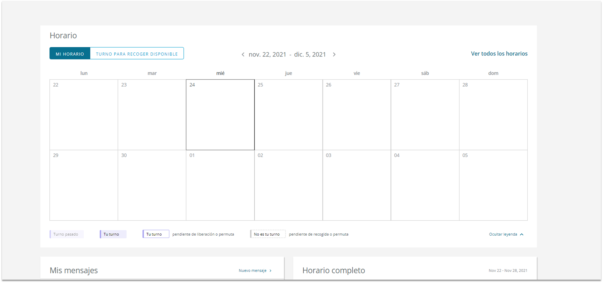Screen dimensions: 603x283
Task: Click the No es tu turno swatch
Action: (268, 234)
